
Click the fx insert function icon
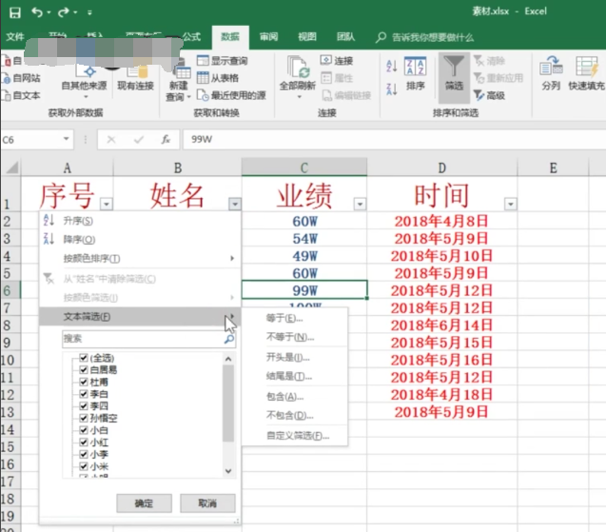(166, 139)
